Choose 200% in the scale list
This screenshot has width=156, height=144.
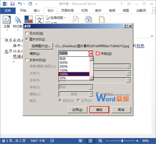click(74, 67)
